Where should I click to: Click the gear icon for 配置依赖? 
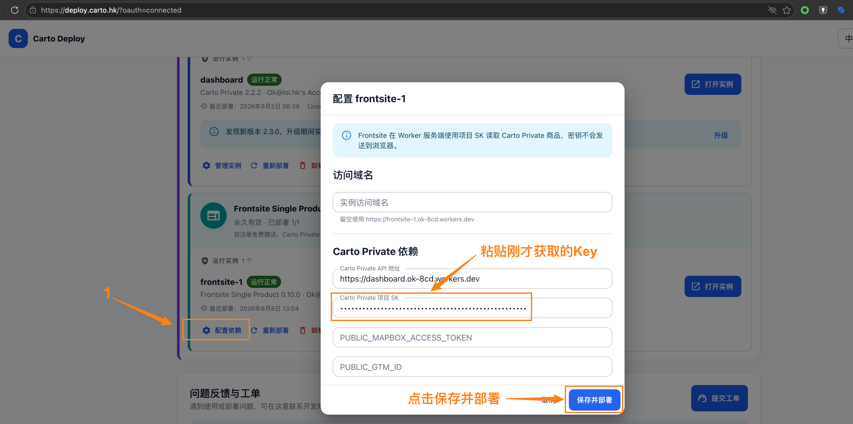click(206, 330)
